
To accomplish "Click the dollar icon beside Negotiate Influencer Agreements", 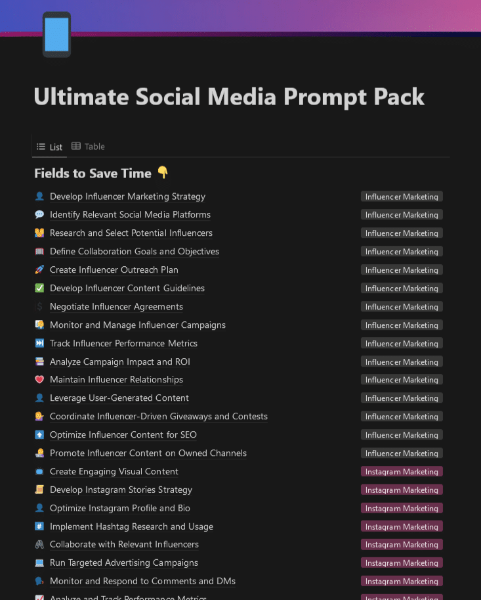I will click(x=39, y=307).
